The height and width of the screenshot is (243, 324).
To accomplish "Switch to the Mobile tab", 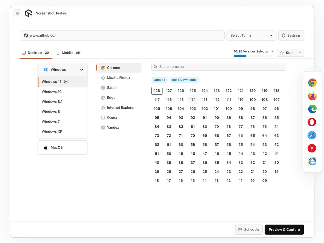I will click(x=69, y=53).
